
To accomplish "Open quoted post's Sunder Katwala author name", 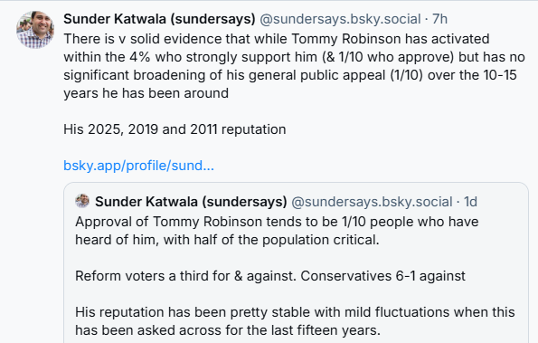I will (191, 202).
